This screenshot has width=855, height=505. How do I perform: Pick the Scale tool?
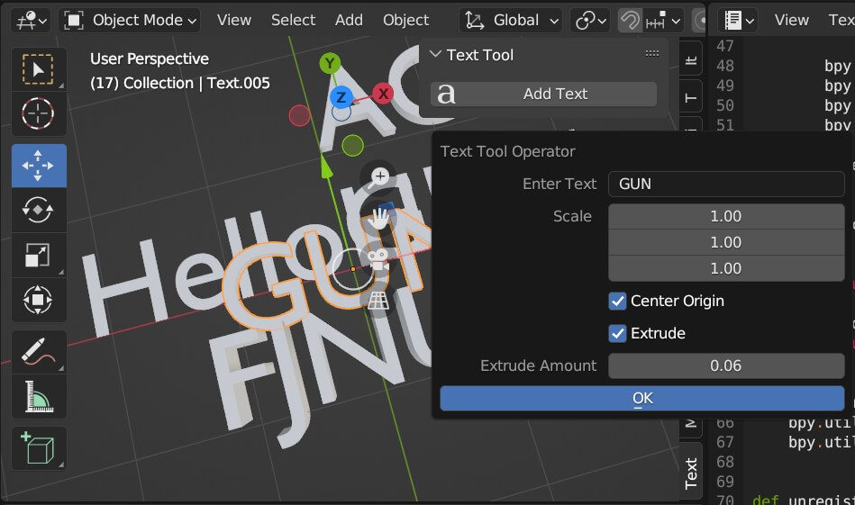[x=38, y=255]
